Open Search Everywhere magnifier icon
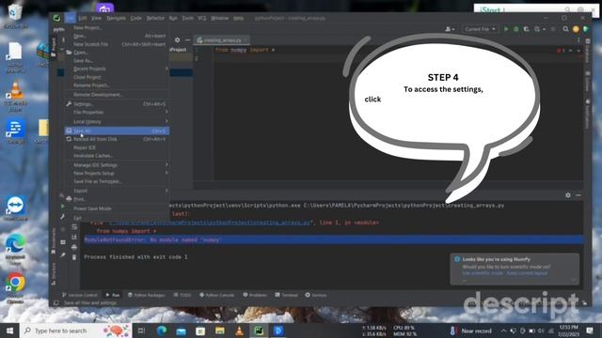This screenshot has height=338, width=602. point(565,29)
